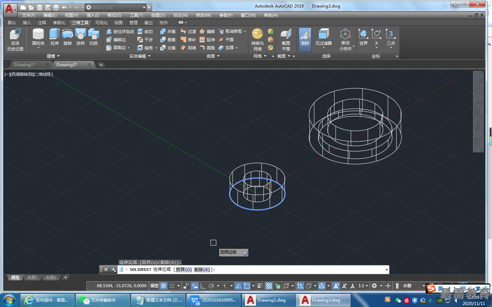492x307 pixels.
Task: Select the 圆柱体 cylinder modeling tool
Action: 38,38
